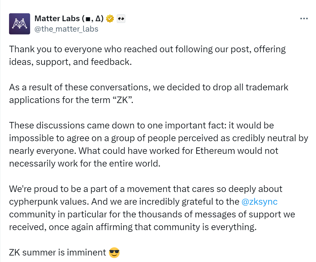Click the affiliate badge with arrows icon
Viewport: 316px width, 262px height.
121,19
